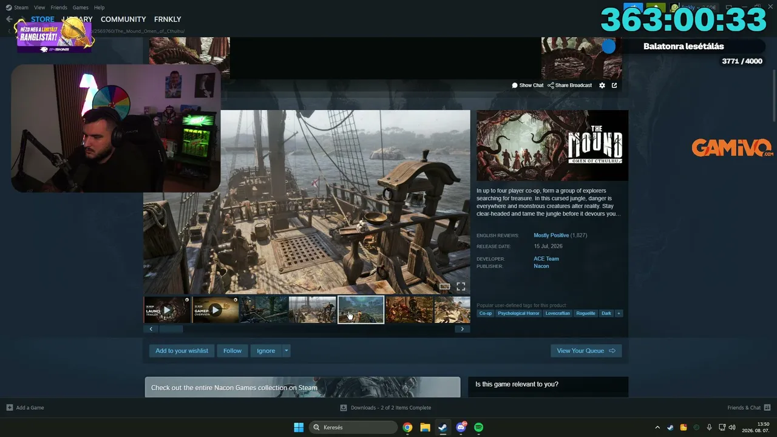This screenshot has width=777, height=437.
Task: Switch to the STORE tab
Action: (42, 19)
